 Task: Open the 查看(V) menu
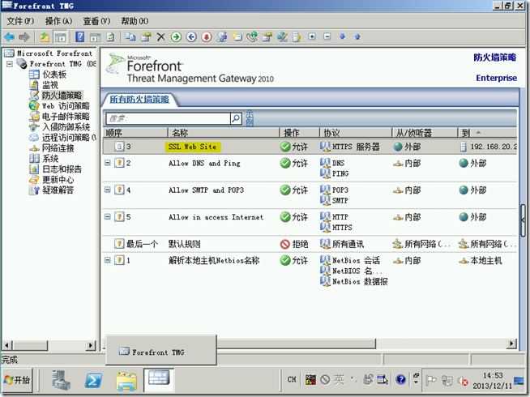pos(96,21)
